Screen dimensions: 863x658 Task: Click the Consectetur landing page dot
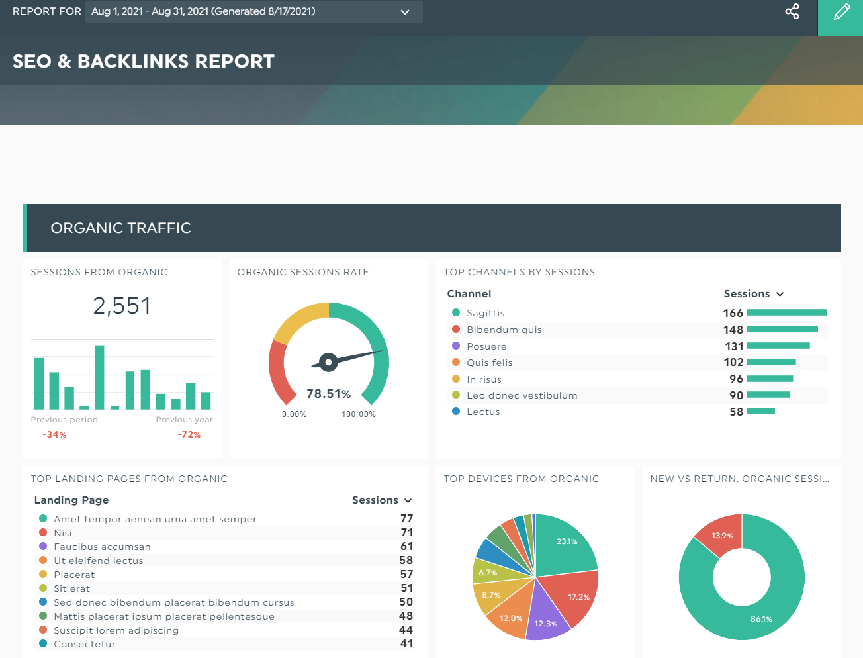coord(43,643)
